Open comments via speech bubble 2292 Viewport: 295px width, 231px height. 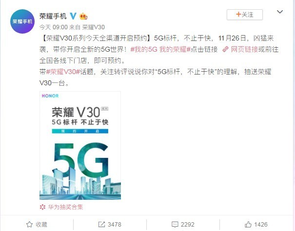point(183,224)
